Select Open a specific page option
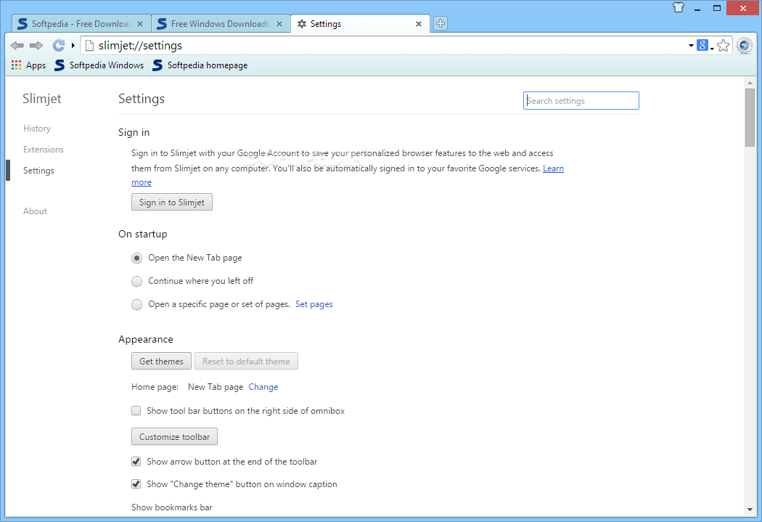The width and height of the screenshot is (762, 522). click(136, 305)
